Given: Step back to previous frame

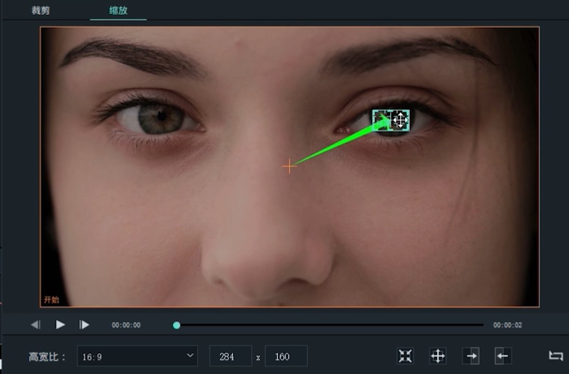Looking at the screenshot, I should (35, 325).
